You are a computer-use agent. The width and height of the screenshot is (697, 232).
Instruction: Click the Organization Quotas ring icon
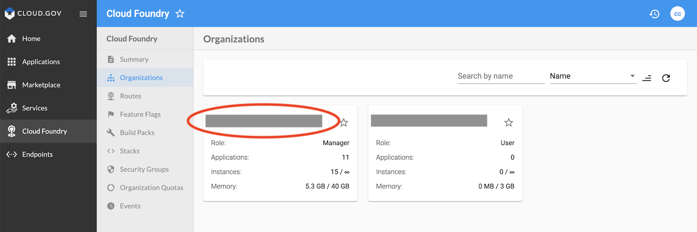pos(111,188)
